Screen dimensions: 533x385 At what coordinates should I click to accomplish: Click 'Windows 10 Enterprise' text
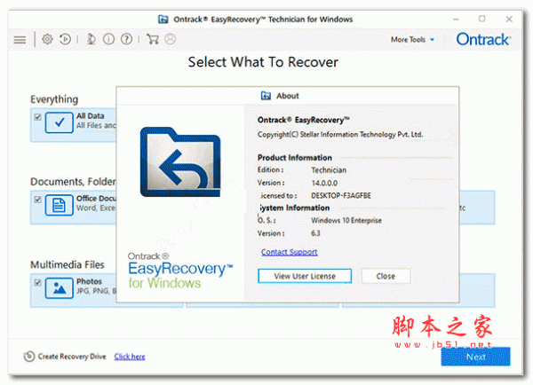pos(346,221)
